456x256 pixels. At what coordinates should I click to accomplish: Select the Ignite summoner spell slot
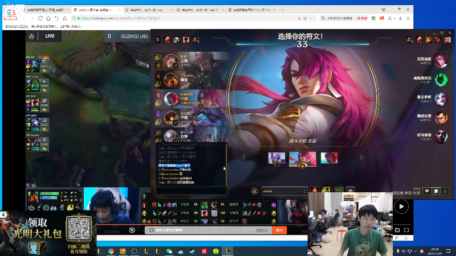(x=315, y=191)
